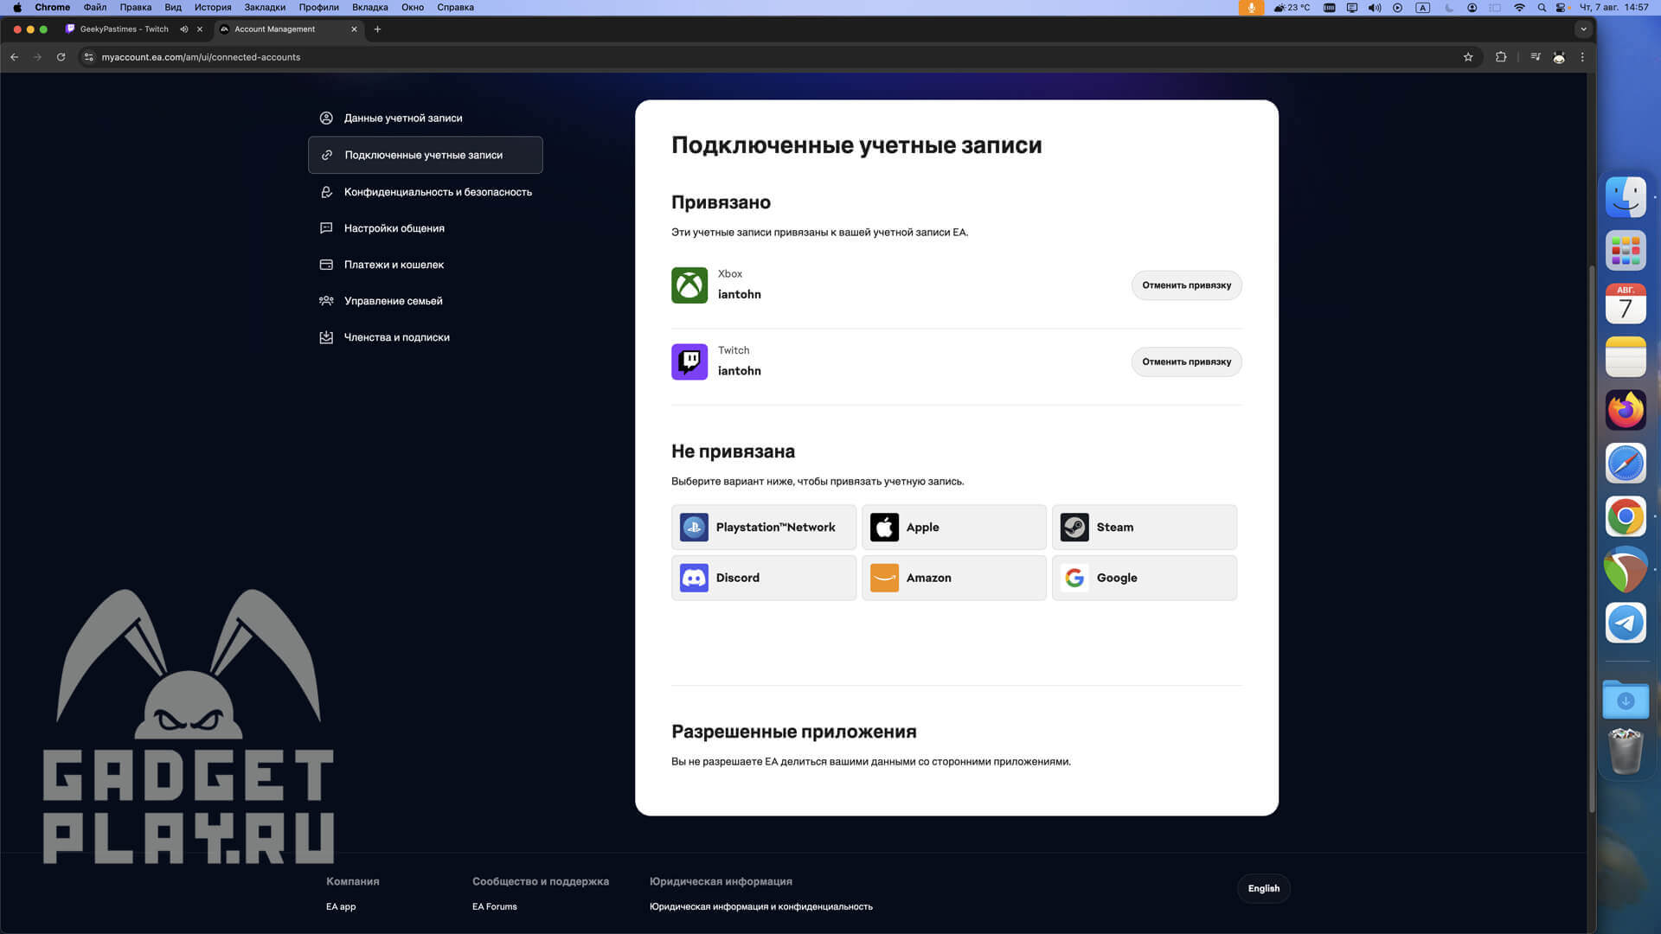
Task: Link an Amazon account
Action: point(954,578)
